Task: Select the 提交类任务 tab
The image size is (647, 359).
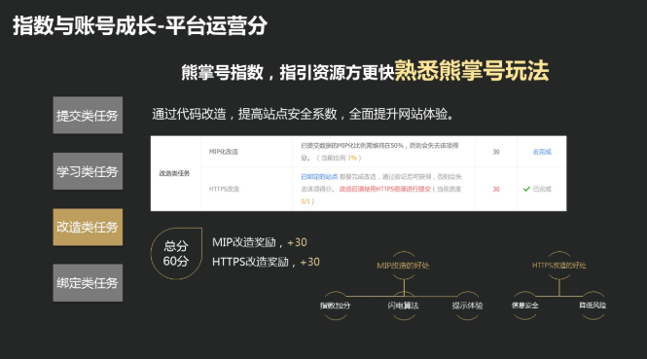Action: pyautogui.click(x=88, y=115)
